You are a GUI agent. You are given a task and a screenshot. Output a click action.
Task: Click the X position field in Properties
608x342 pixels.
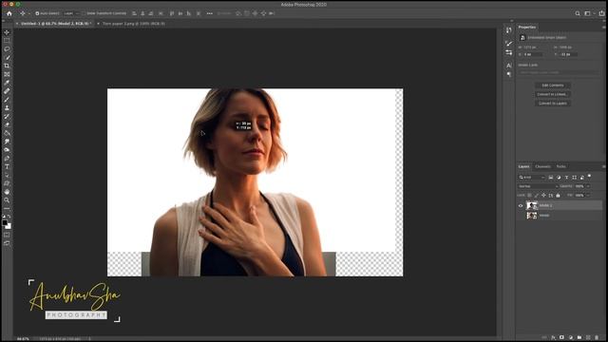[x=533, y=55]
